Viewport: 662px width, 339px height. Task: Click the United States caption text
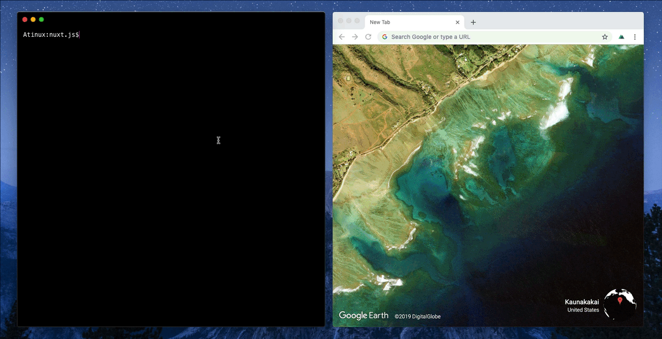click(583, 310)
